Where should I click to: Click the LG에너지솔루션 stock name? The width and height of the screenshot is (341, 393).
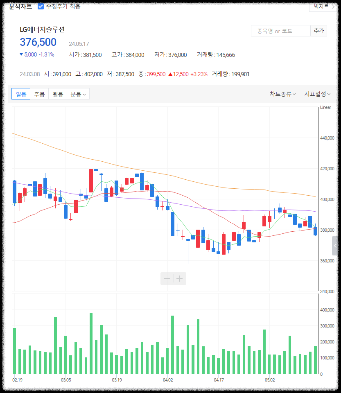coord(42,29)
